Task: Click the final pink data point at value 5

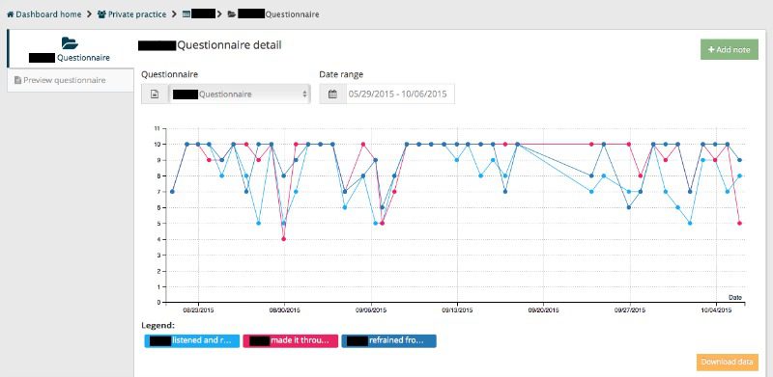Action: [739, 223]
